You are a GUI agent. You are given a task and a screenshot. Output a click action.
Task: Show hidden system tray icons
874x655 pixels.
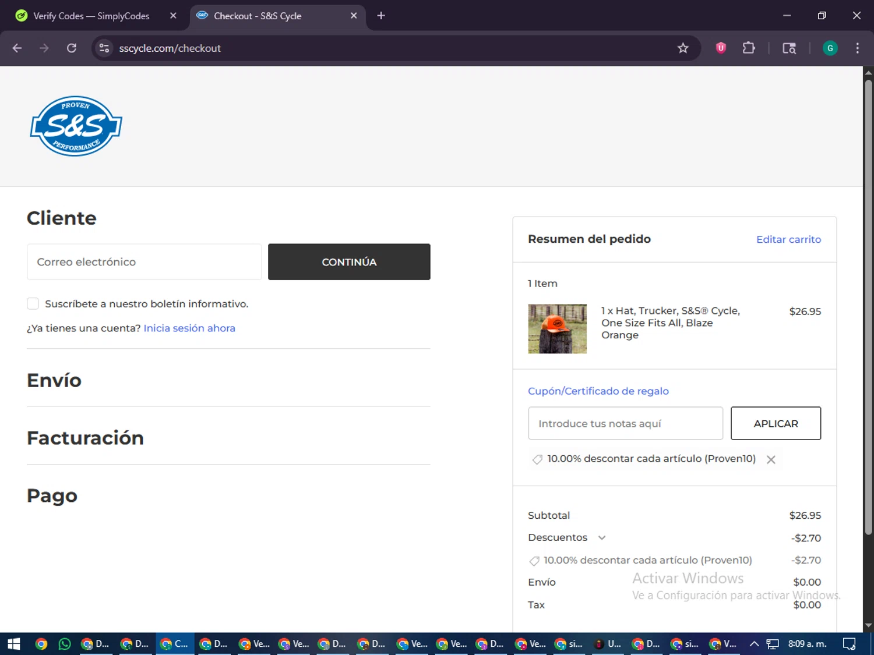point(754,643)
